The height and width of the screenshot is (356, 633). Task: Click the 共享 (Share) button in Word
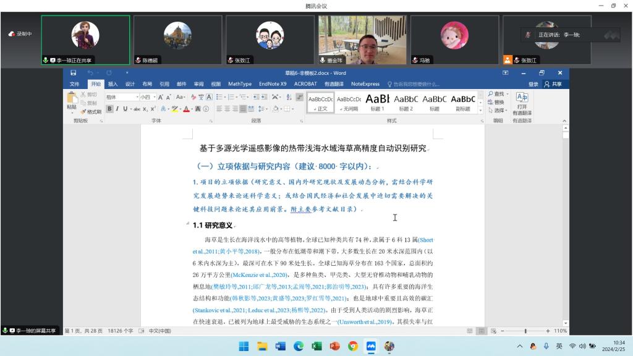point(554,84)
